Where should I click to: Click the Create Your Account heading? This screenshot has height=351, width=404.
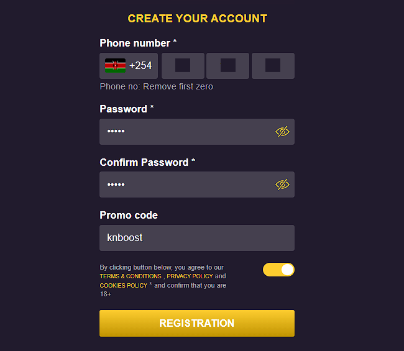[x=197, y=19]
